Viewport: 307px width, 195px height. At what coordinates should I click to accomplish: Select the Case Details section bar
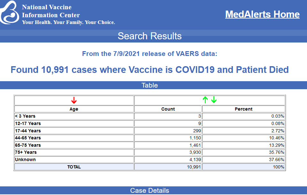(150, 191)
